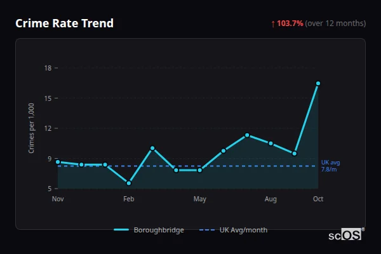Select the January data point
This screenshot has height=254, width=381.
tap(105, 165)
